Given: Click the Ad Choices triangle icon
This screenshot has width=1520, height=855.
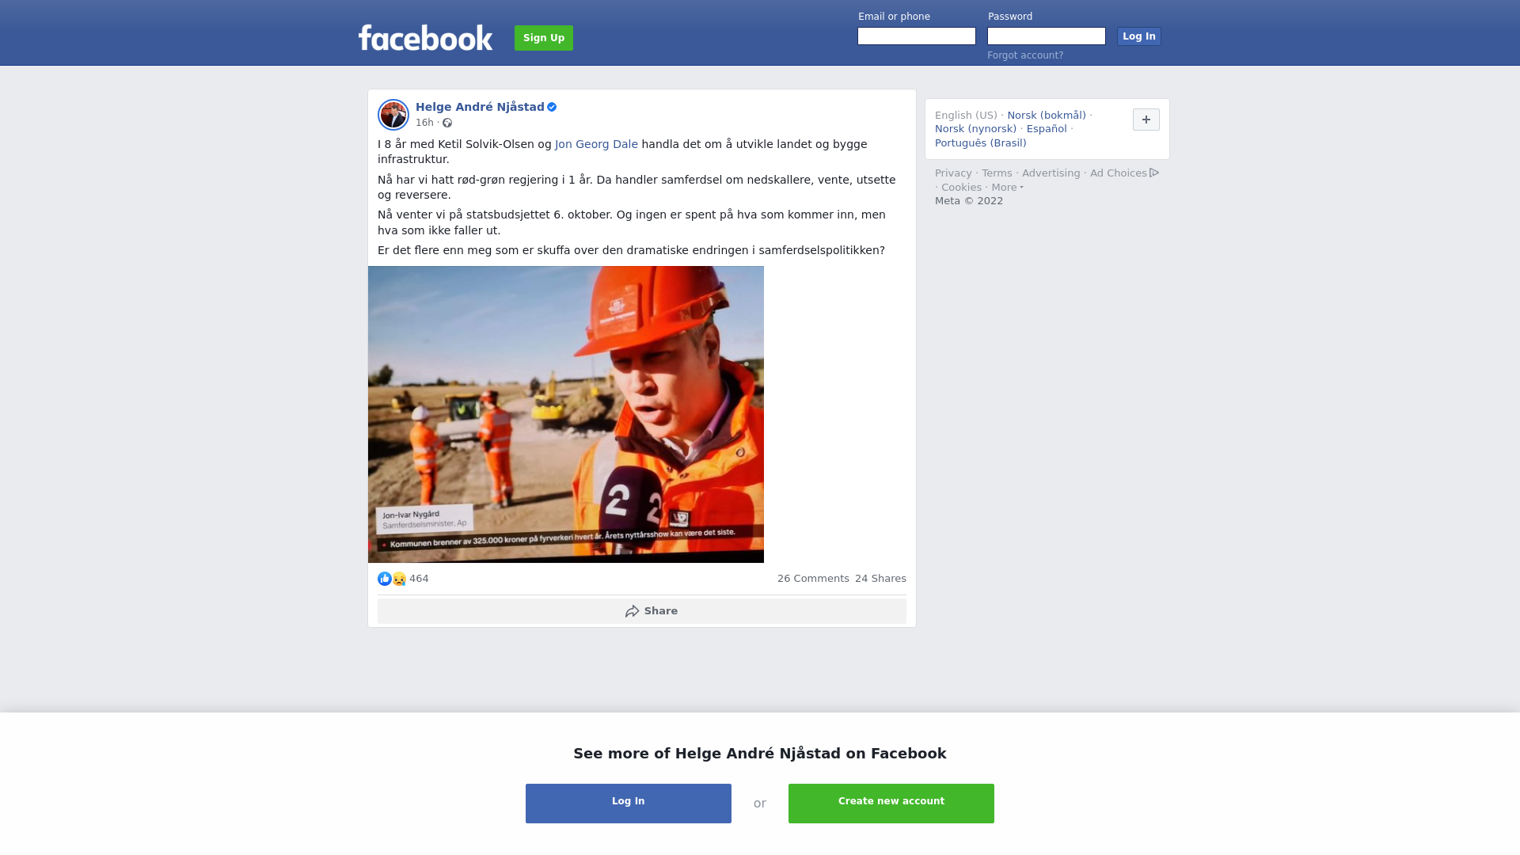Looking at the screenshot, I should (1154, 173).
